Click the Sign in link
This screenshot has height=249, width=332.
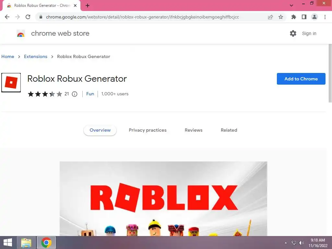[x=309, y=33]
